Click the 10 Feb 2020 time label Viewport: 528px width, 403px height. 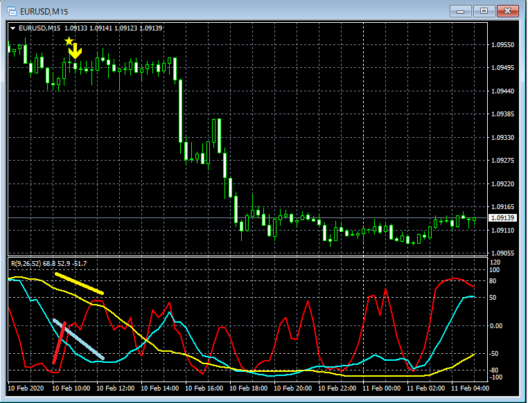26,388
